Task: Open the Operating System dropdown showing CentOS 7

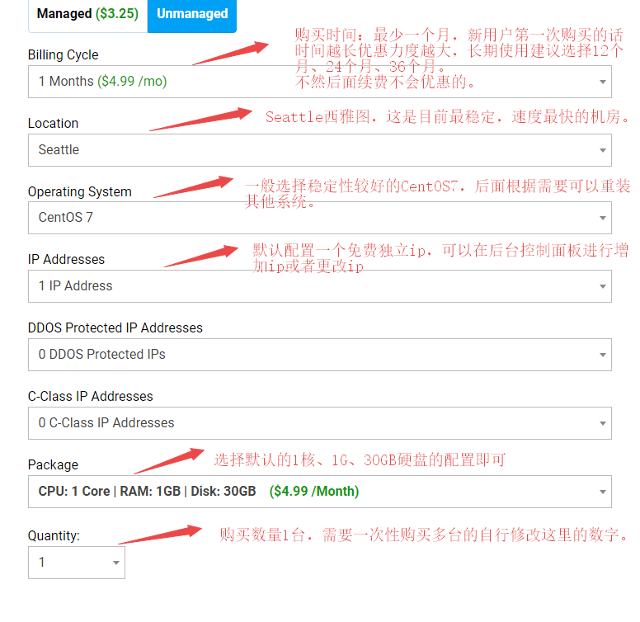Action: pyautogui.click(x=320, y=218)
